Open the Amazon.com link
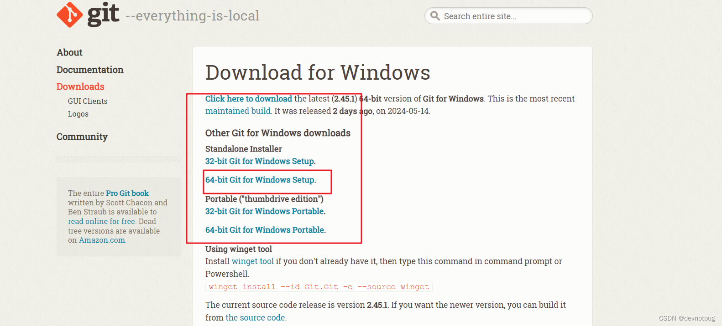 coord(102,240)
